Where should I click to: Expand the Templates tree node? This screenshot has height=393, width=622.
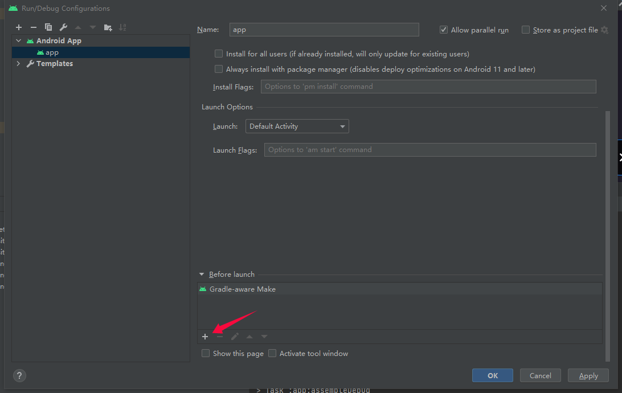pyautogui.click(x=18, y=63)
